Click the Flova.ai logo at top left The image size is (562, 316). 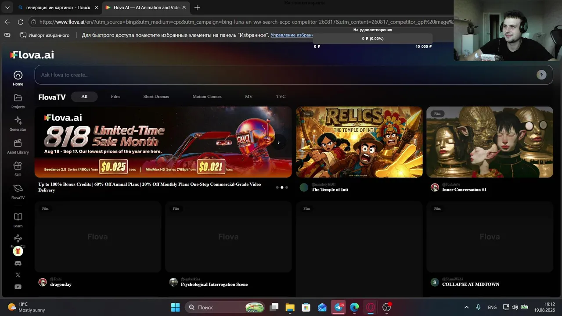pyautogui.click(x=32, y=55)
